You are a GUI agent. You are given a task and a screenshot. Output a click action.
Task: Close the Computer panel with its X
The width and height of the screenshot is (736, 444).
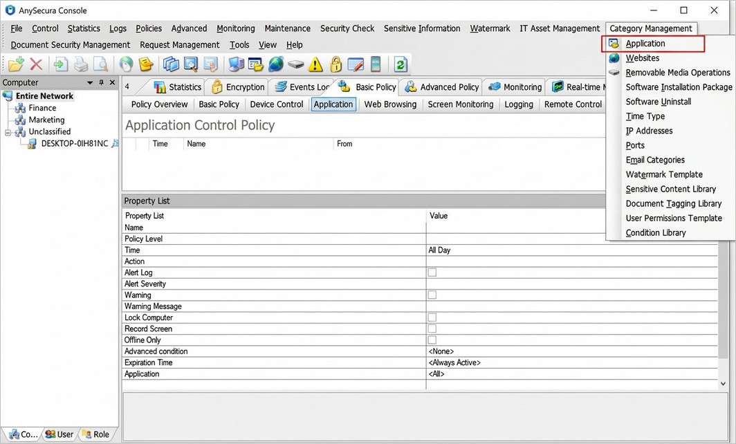(112, 82)
